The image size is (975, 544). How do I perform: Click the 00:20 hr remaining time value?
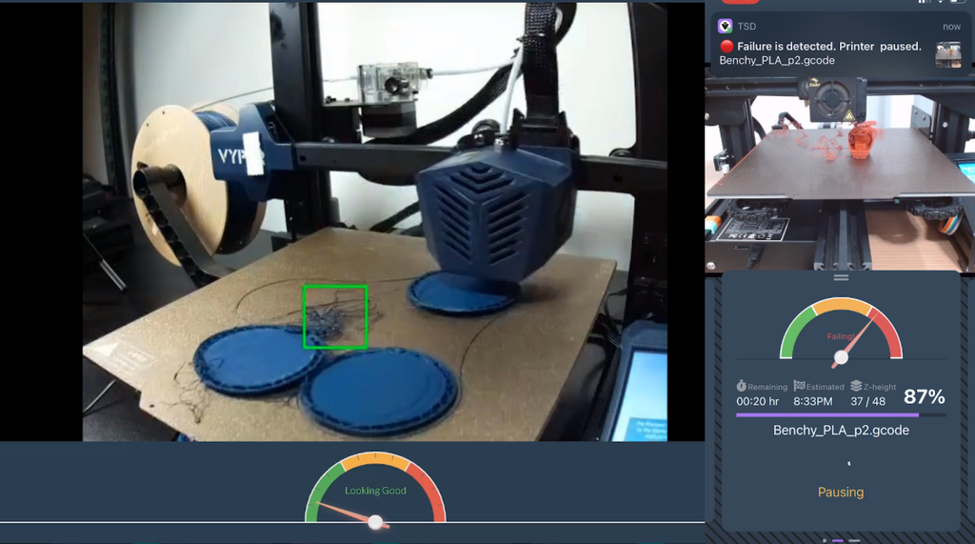757,401
